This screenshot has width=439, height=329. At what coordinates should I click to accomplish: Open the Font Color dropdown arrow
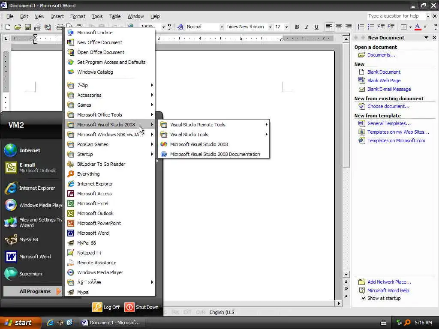[x=425, y=27]
